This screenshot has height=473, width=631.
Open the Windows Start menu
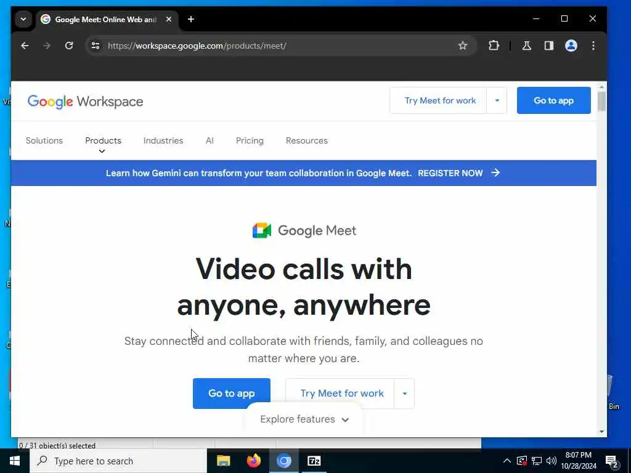[15, 461]
